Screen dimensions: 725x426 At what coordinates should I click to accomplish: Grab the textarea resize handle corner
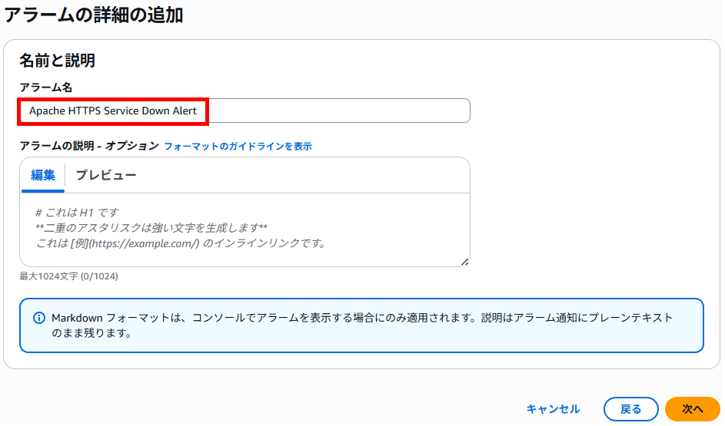(x=464, y=262)
